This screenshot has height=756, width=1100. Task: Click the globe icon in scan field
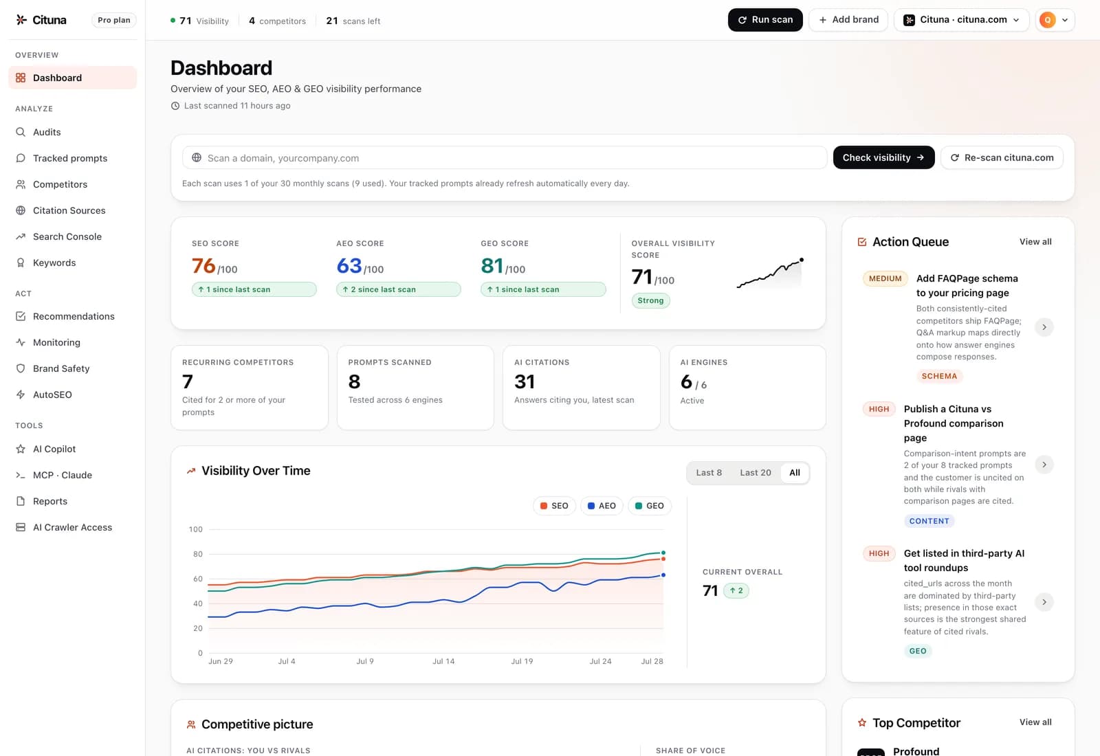tap(197, 157)
